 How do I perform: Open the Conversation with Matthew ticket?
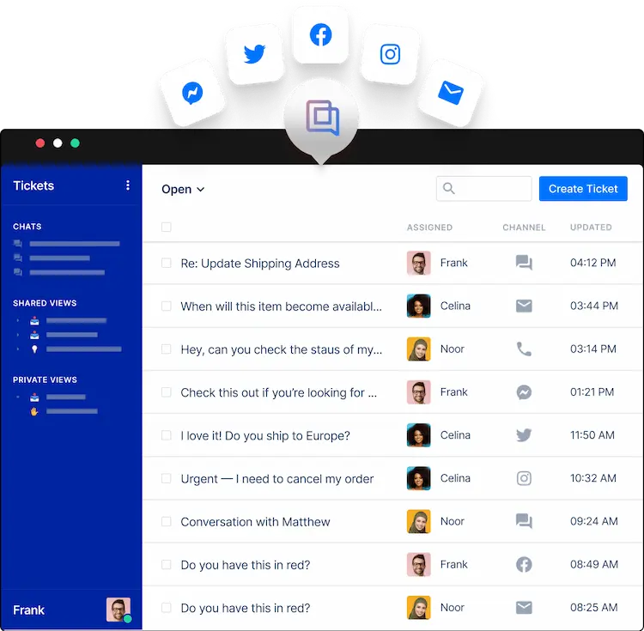256,522
